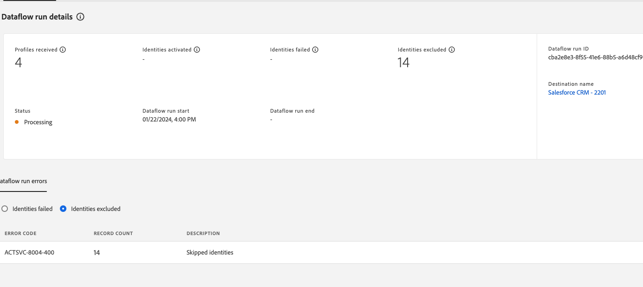Click the RECORD COUNT column header
Image resolution: width=643 pixels, height=287 pixels.
coord(113,233)
